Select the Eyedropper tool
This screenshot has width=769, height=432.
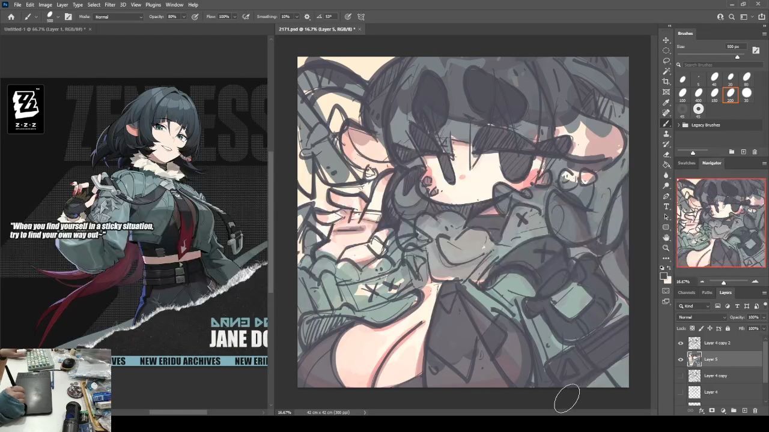point(666,102)
